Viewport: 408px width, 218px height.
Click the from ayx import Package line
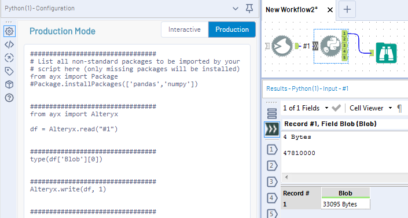(74, 76)
